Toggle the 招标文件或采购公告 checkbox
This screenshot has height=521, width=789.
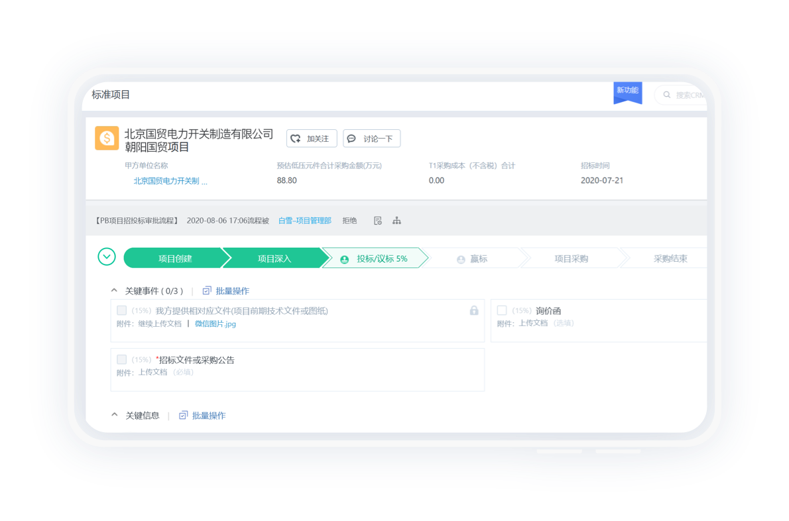(121, 360)
